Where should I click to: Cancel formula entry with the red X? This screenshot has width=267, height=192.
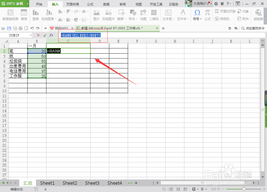pos(38,35)
